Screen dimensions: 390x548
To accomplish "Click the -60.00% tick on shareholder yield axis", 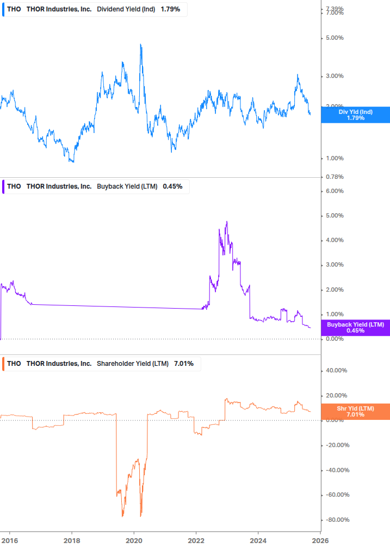I will (337, 495).
